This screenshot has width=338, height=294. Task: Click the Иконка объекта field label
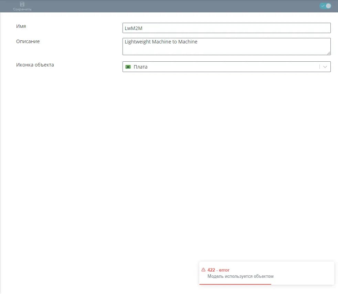[x=35, y=65]
